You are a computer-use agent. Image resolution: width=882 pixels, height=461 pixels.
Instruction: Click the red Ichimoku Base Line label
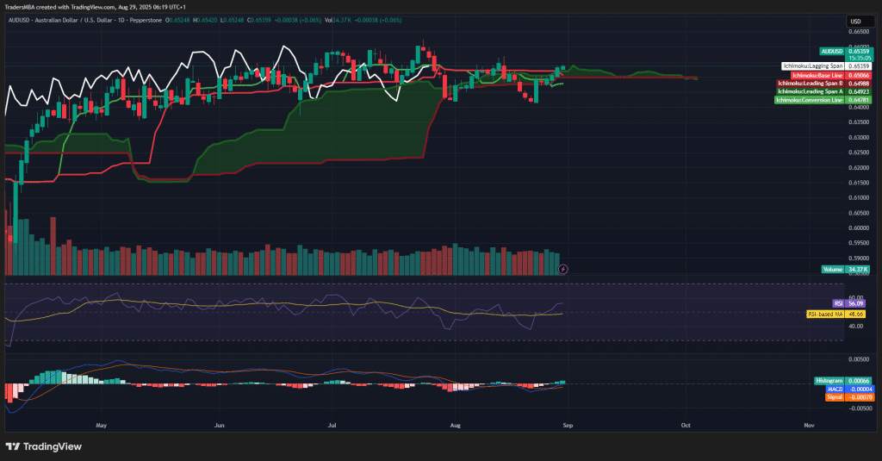pos(811,76)
